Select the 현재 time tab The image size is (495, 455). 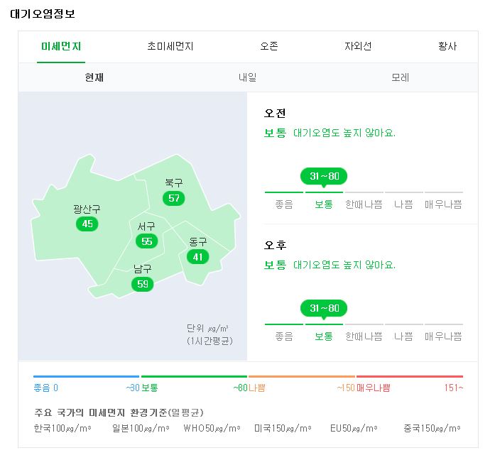[x=94, y=77]
